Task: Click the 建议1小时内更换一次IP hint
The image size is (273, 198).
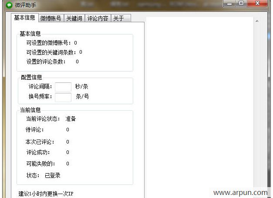Action: click(46, 194)
